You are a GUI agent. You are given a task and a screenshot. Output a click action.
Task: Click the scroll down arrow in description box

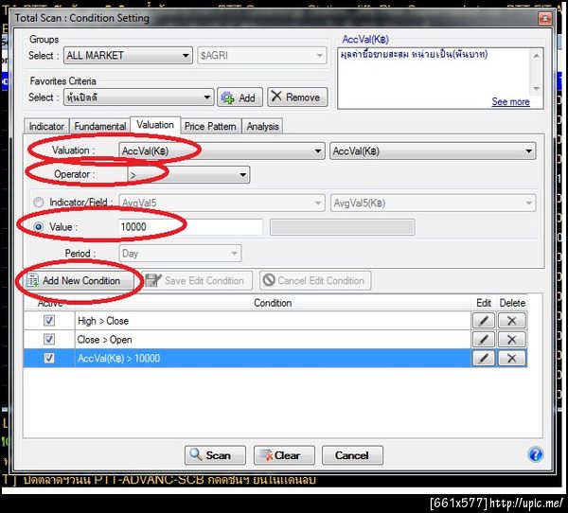tap(536, 88)
